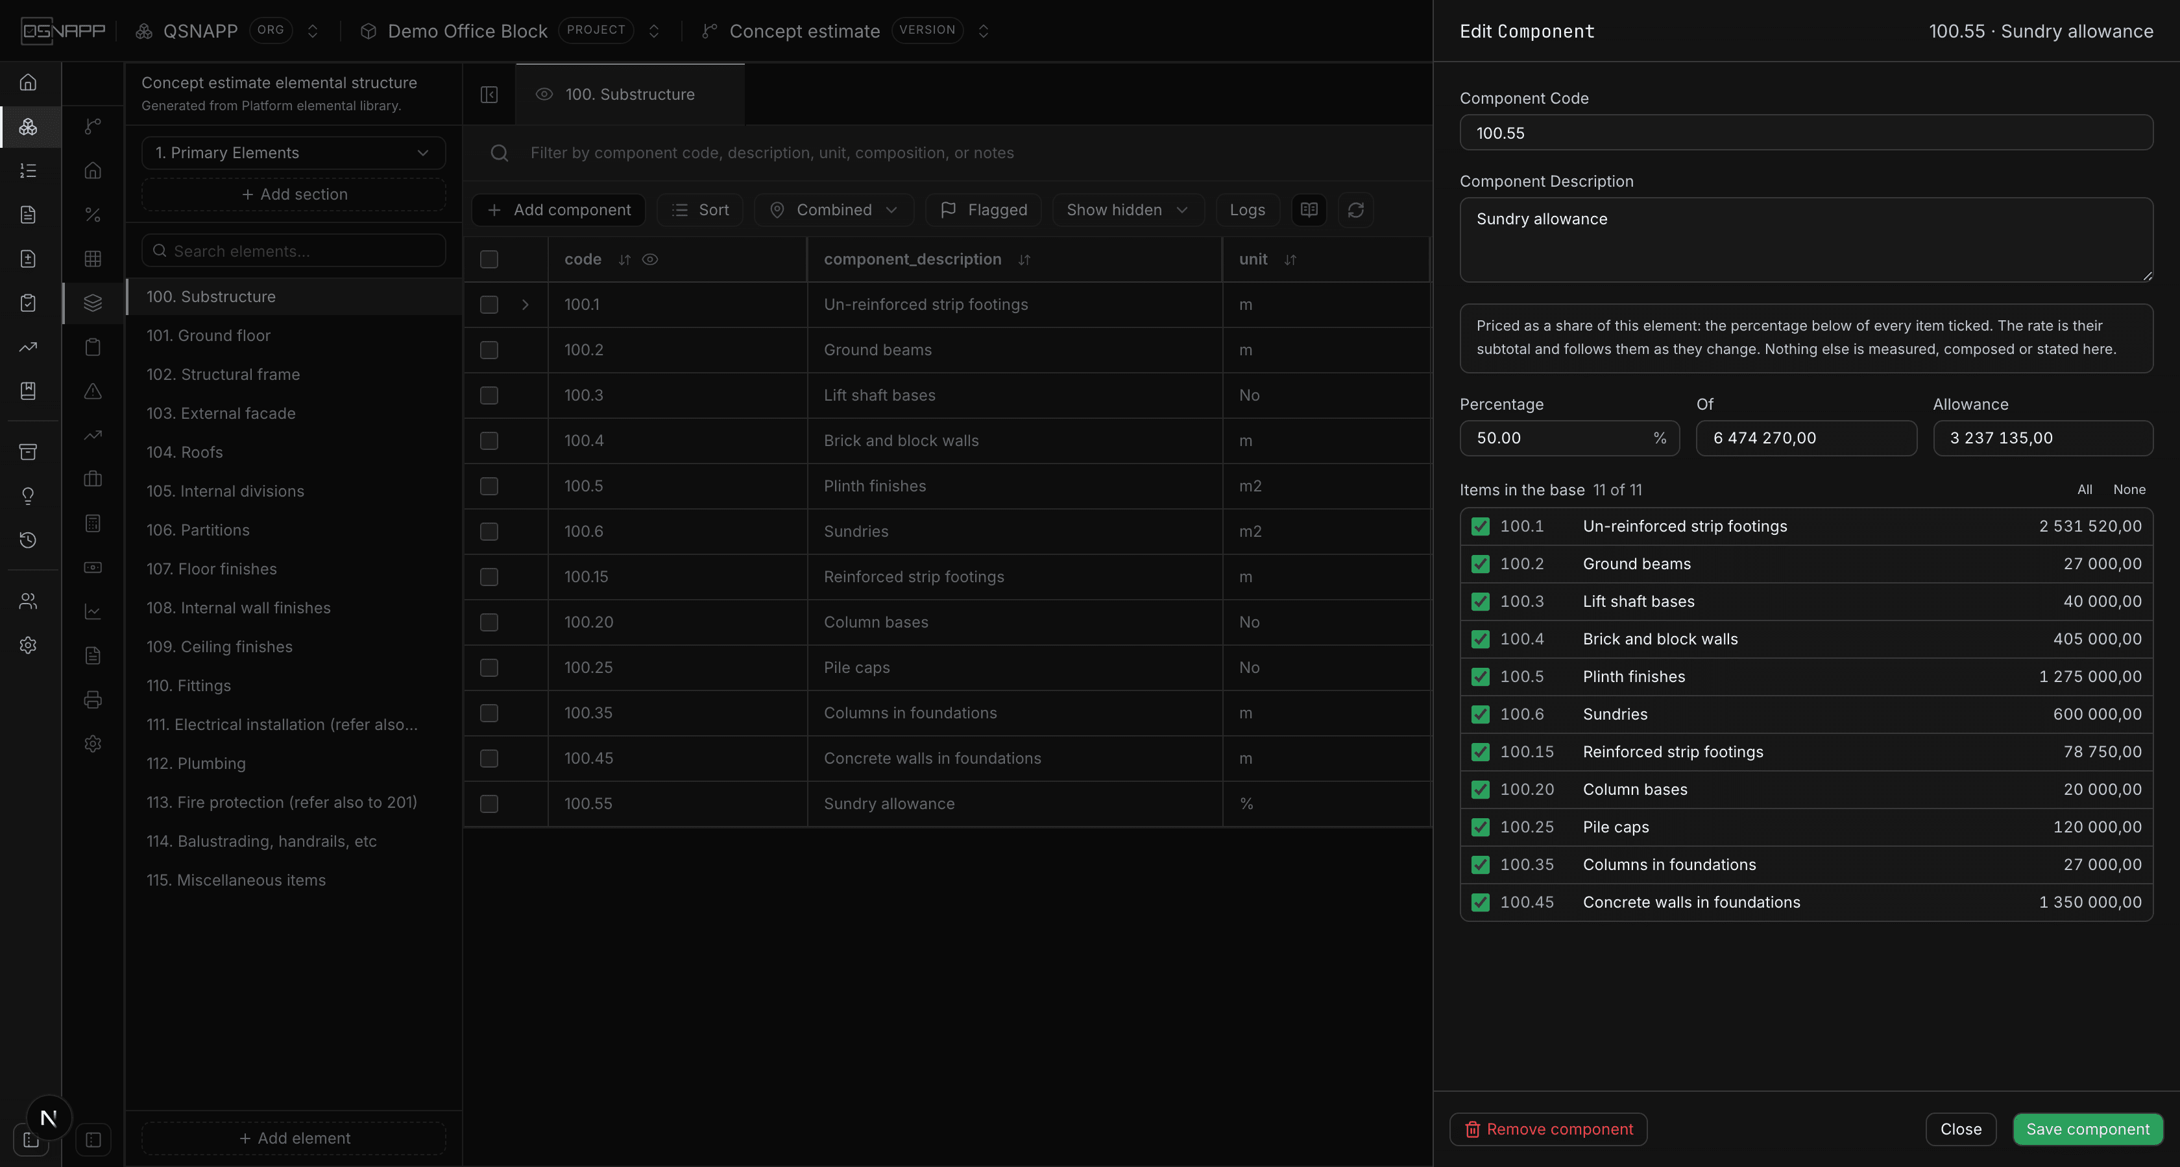
Task: Uncheck 100.1 Un-reinforced strip footings in base items
Action: coord(1480,526)
